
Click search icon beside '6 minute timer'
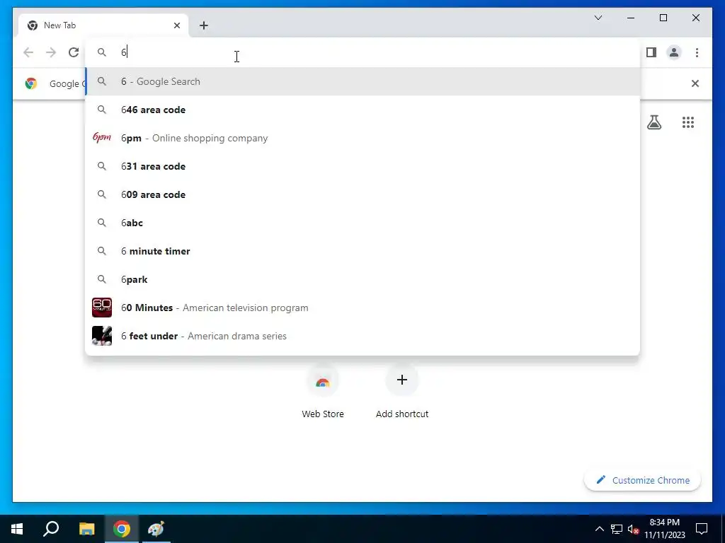102,251
